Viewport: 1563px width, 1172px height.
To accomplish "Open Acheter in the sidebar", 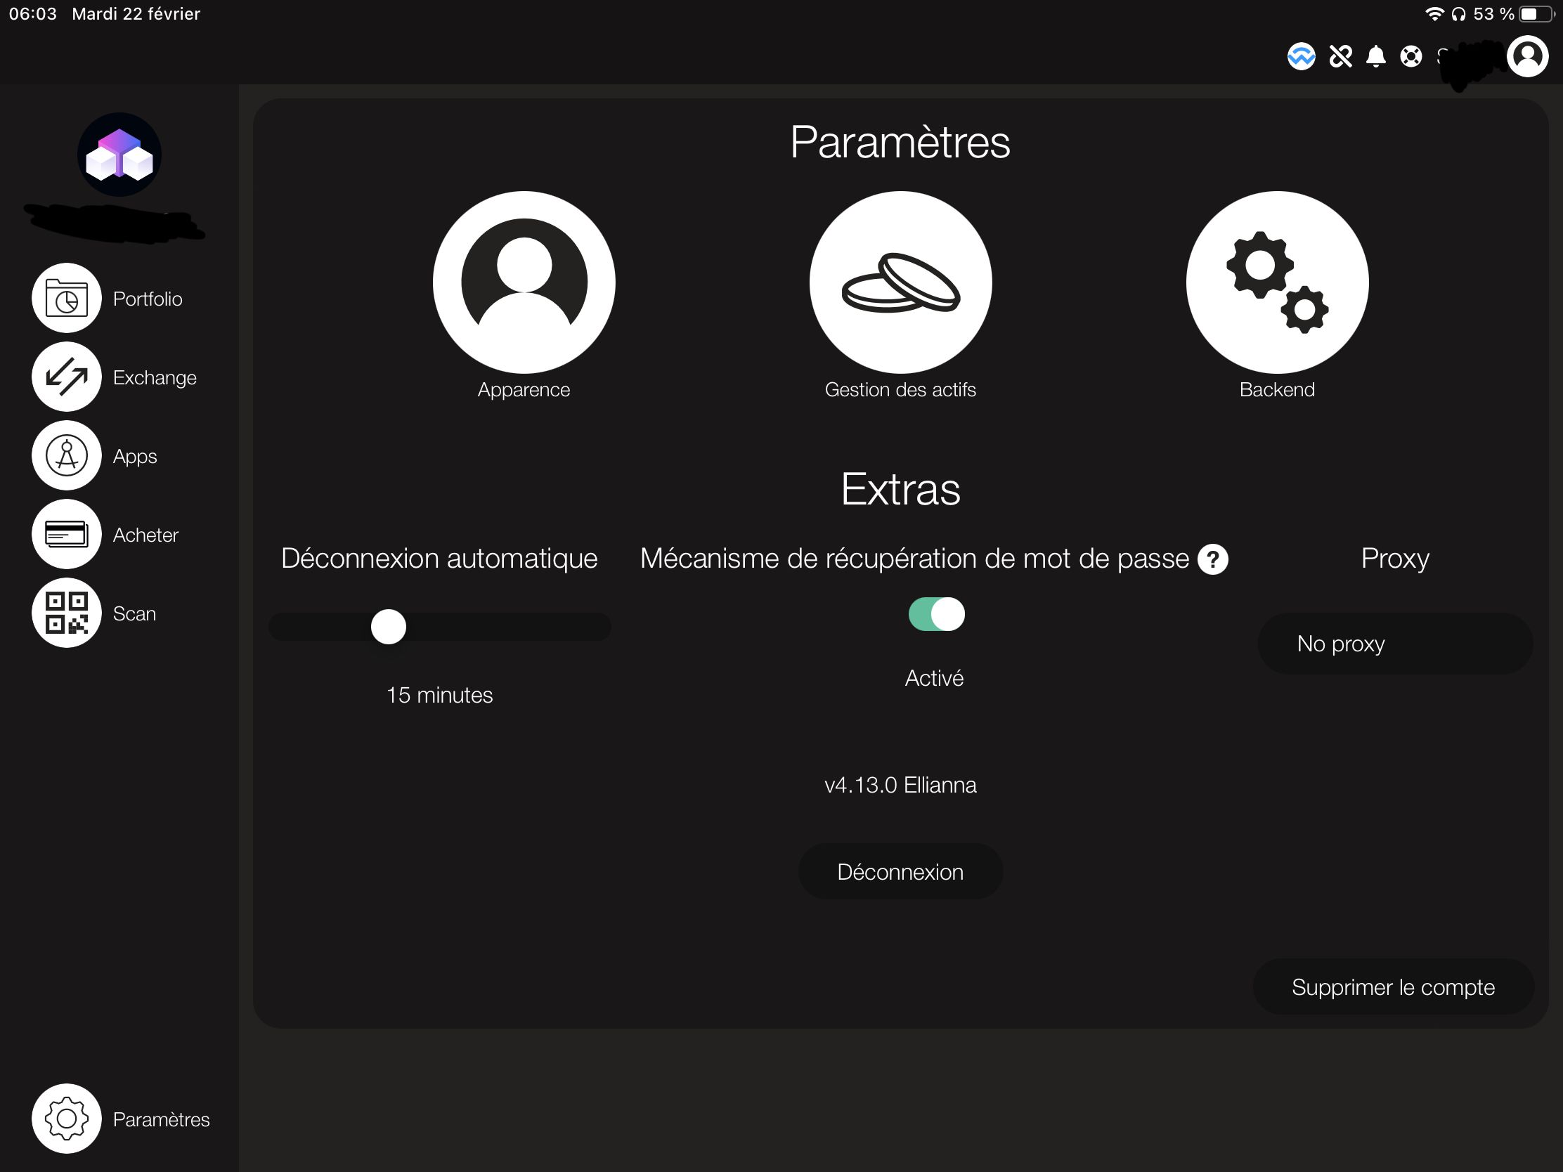I will coord(67,534).
